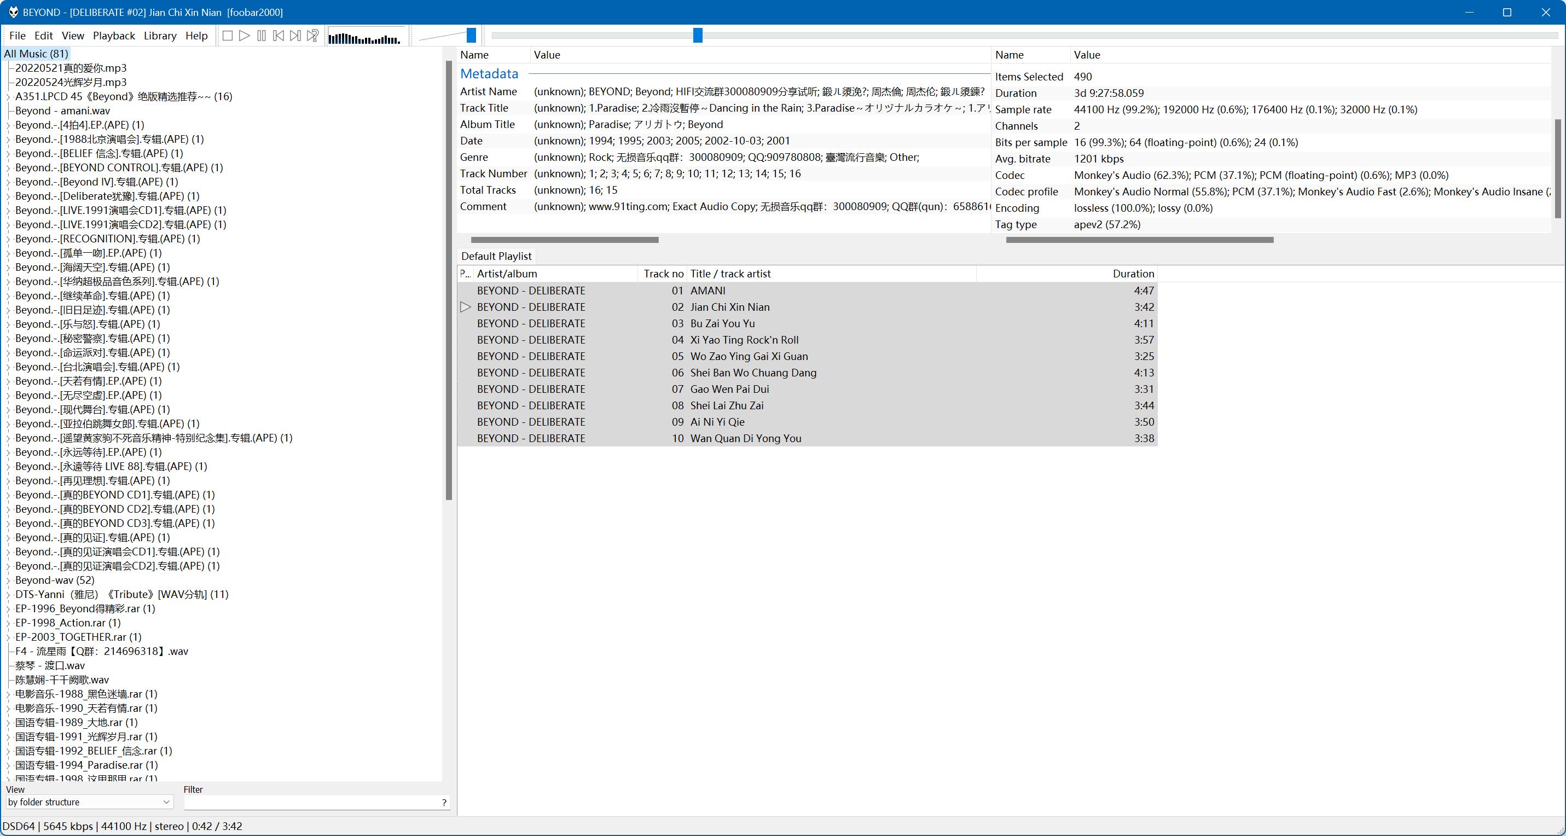Viewport: 1566px width, 836px height.
Task: Select track 03 Bu Zai You Yu
Action: pos(807,323)
